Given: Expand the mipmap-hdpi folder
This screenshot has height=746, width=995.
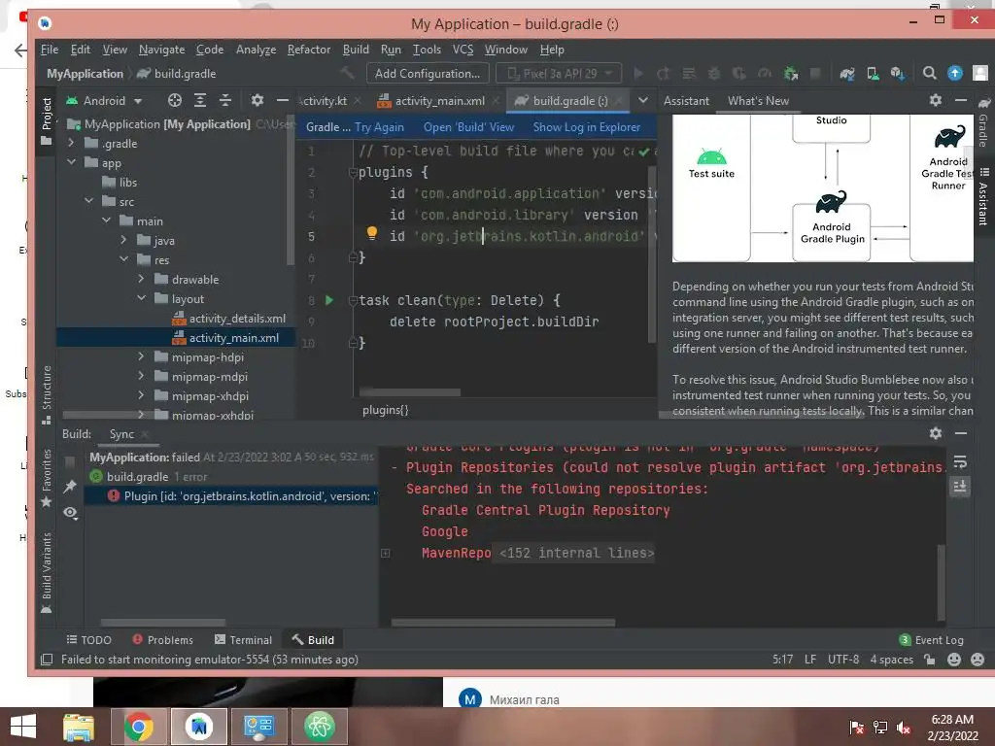Looking at the screenshot, I should [141, 357].
